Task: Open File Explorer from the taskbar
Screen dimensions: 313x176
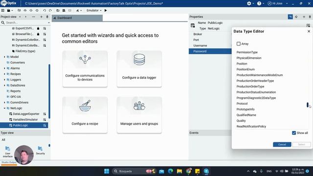Action: [179, 171]
